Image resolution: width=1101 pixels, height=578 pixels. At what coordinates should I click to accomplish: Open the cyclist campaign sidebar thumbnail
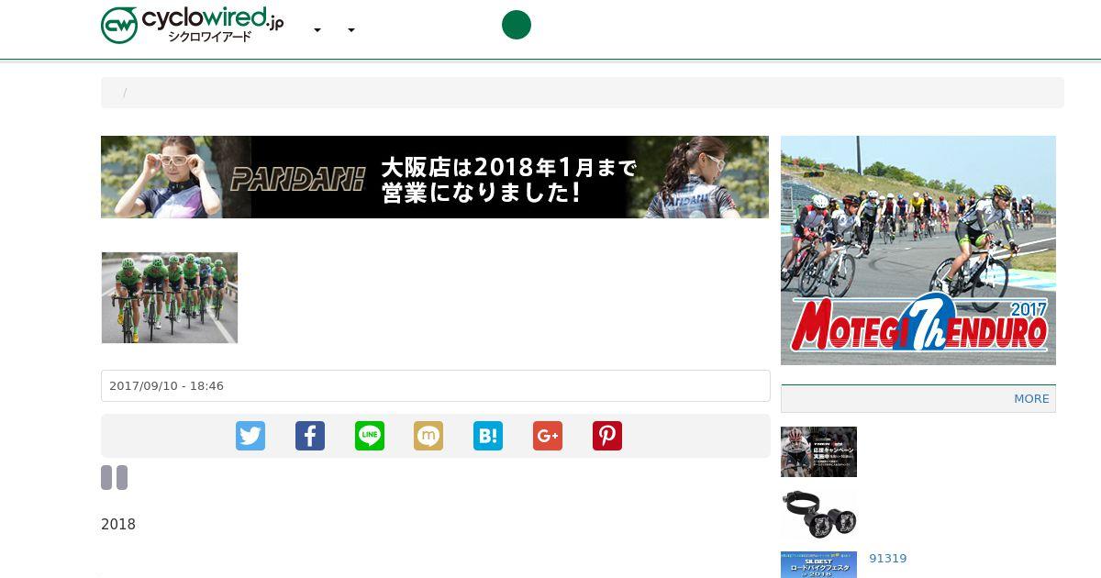pyautogui.click(x=818, y=451)
